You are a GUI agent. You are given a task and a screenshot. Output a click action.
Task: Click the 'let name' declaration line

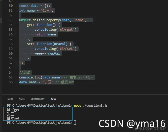36,11
